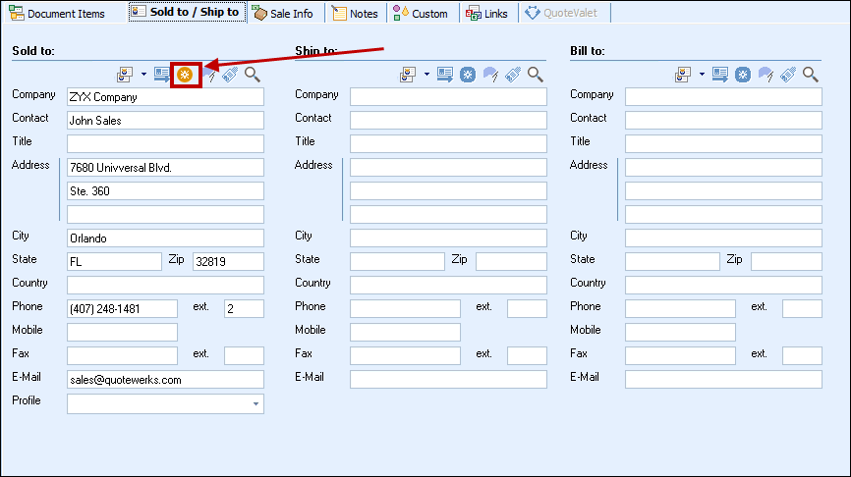Click the blue round icon in Ship to toolbar
The width and height of the screenshot is (851, 477).
point(468,75)
